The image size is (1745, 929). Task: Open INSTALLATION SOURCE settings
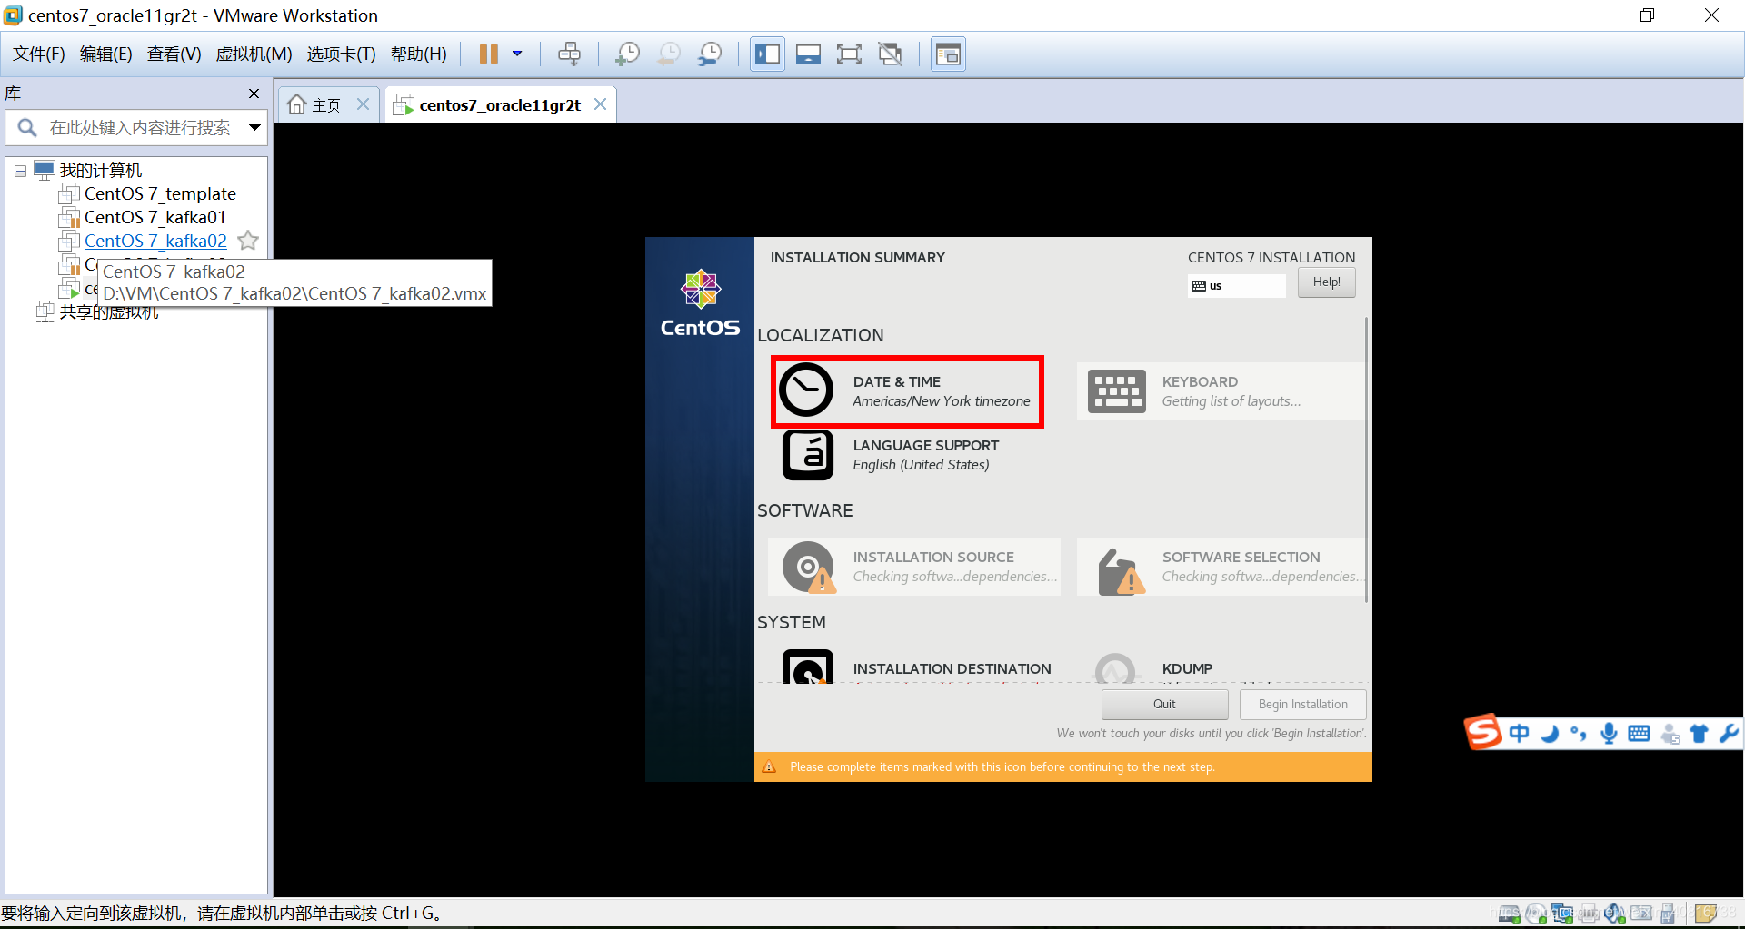pyautogui.click(x=913, y=567)
